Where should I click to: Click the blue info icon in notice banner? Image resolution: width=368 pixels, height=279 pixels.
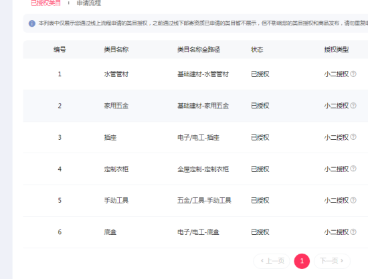pos(32,23)
